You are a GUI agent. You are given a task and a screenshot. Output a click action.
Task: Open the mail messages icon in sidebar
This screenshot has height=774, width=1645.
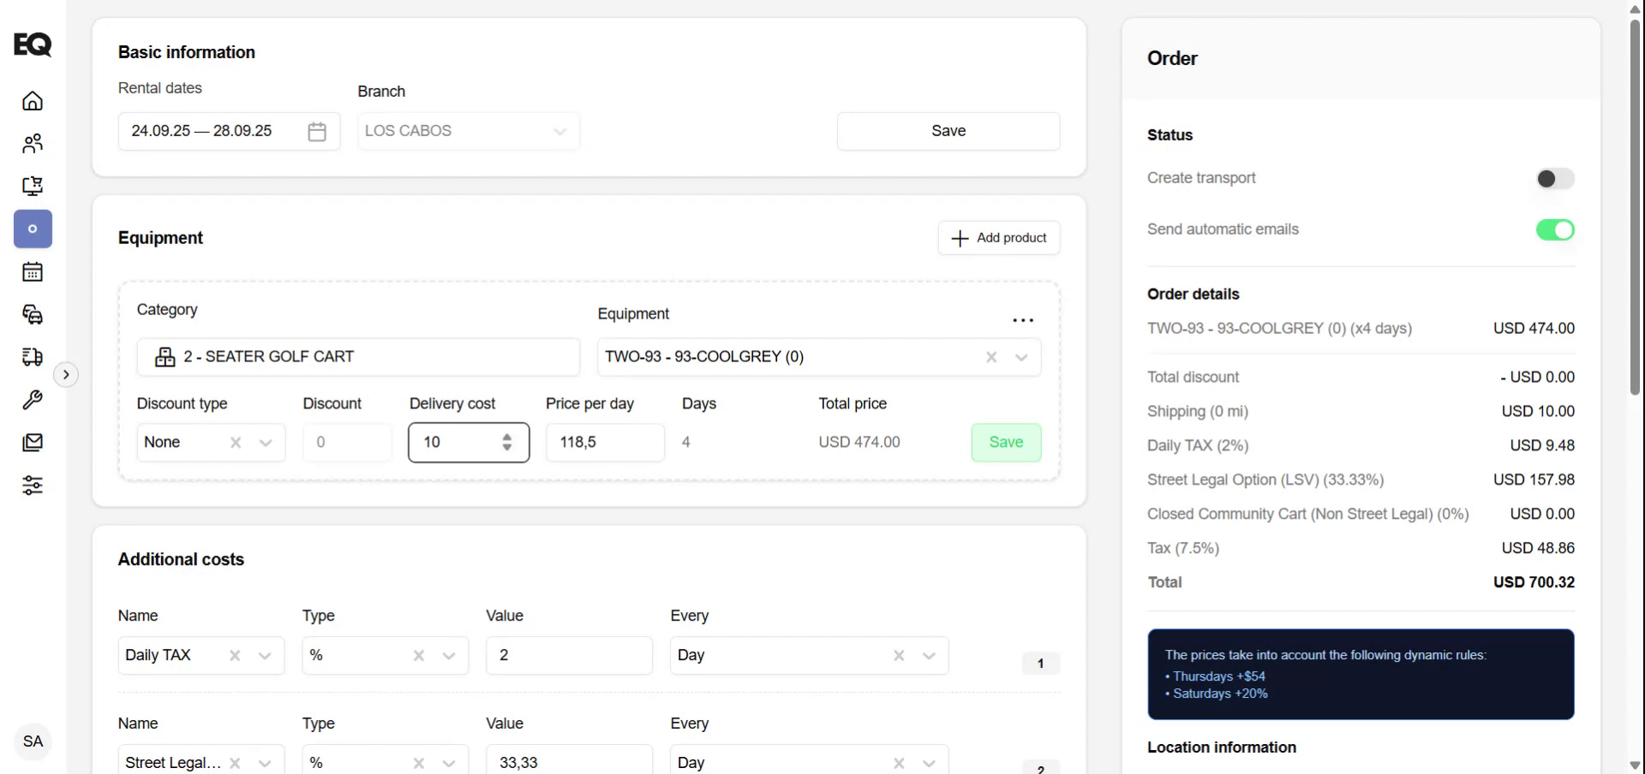(33, 443)
